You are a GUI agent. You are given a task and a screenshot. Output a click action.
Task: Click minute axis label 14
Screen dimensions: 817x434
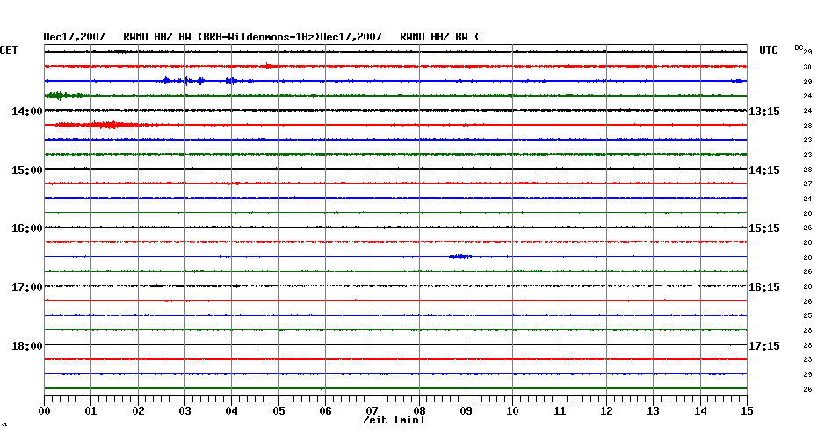point(700,411)
